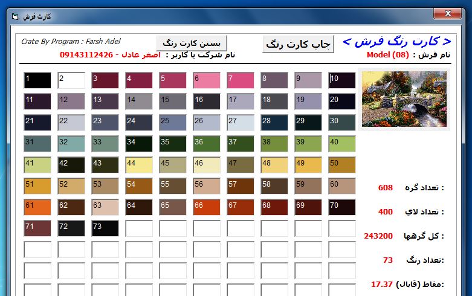The image size is (472, 296).
Task: Choose golden brown swatch number 50
Action: [342, 166]
